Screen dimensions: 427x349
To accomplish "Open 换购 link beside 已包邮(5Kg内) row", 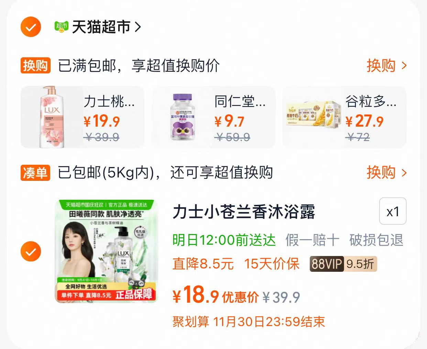I will pyautogui.click(x=387, y=172).
